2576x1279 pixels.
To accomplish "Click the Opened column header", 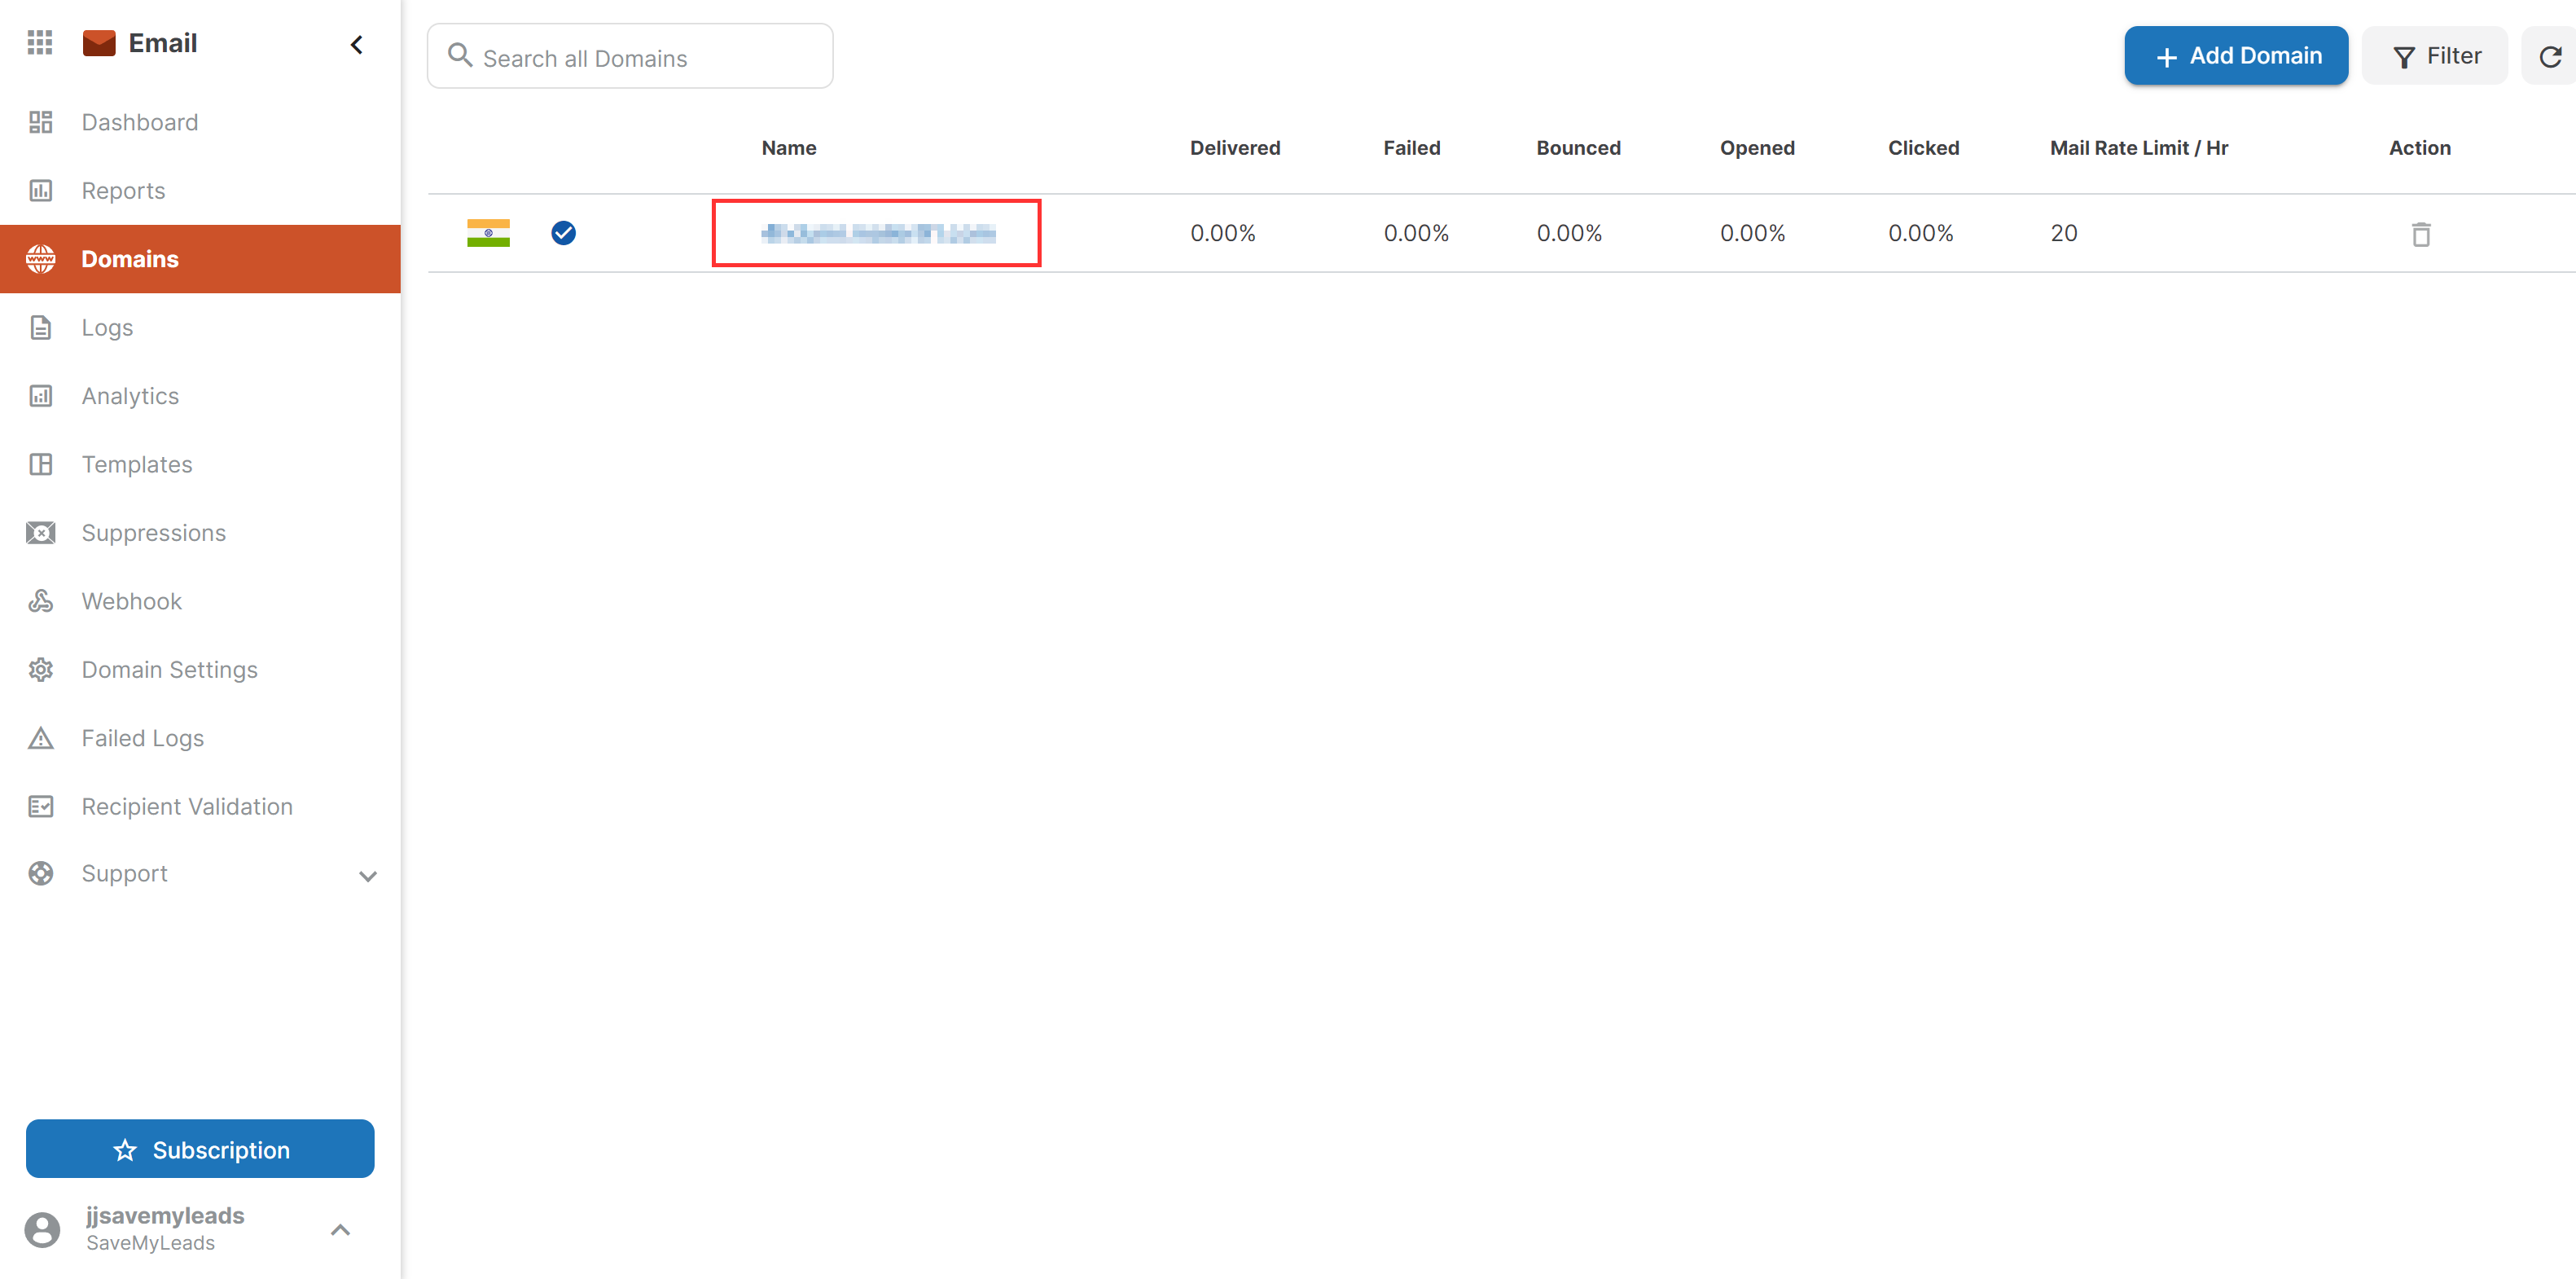I will click(x=1757, y=148).
